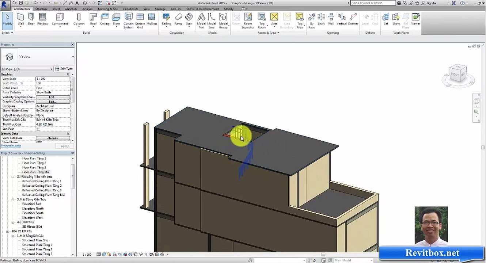Collapse the Bản Vẽ Kết Cấu node
486x263 pixels.
pyautogui.click(x=8, y=231)
